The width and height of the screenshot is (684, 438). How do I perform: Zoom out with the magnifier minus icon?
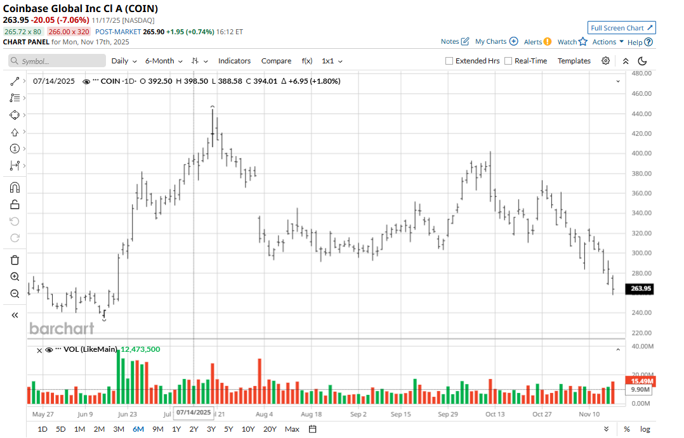(15, 293)
